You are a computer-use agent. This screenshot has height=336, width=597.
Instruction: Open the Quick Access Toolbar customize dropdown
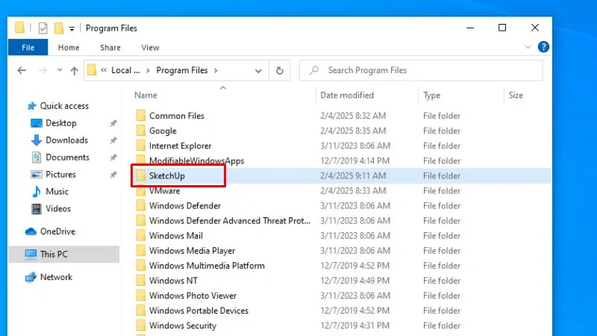click(x=72, y=28)
